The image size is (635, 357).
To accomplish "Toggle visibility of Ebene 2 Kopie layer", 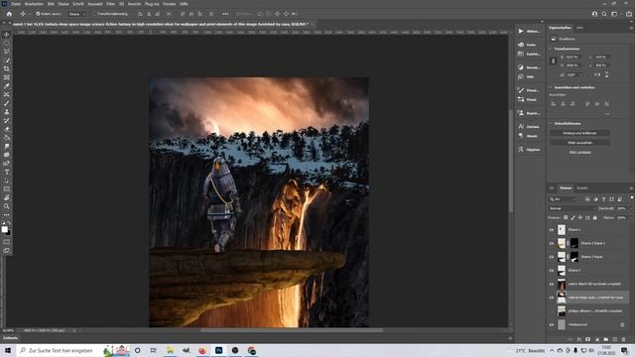I will point(552,257).
